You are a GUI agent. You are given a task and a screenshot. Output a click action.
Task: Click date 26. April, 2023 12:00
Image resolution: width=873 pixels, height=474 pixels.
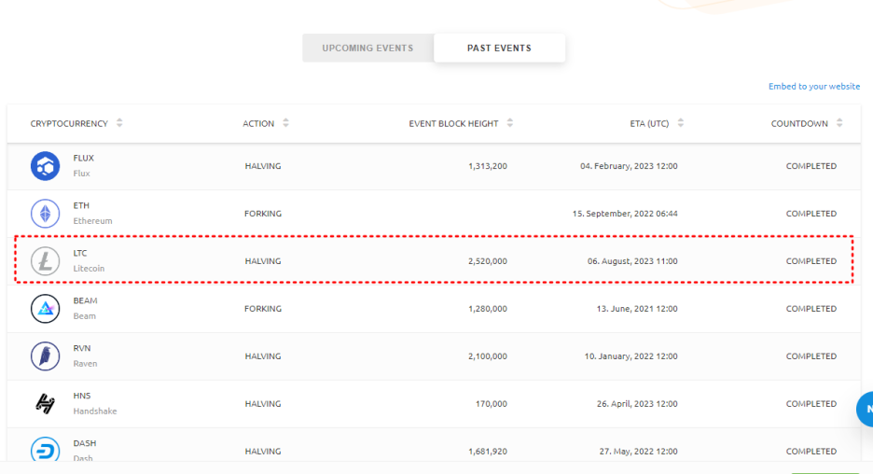tap(637, 403)
